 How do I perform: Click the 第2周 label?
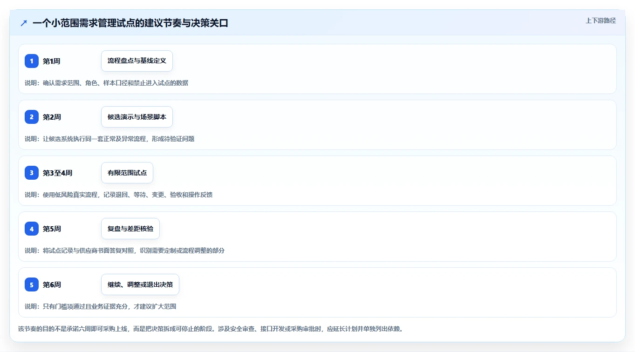pyautogui.click(x=52, y=117)
